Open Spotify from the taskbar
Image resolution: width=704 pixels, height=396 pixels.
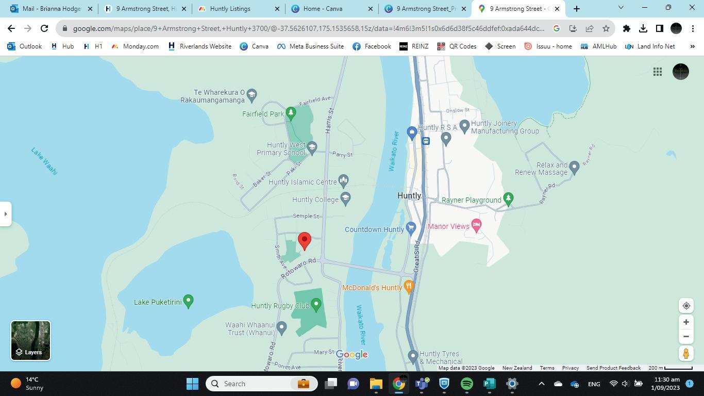[467, 384]
